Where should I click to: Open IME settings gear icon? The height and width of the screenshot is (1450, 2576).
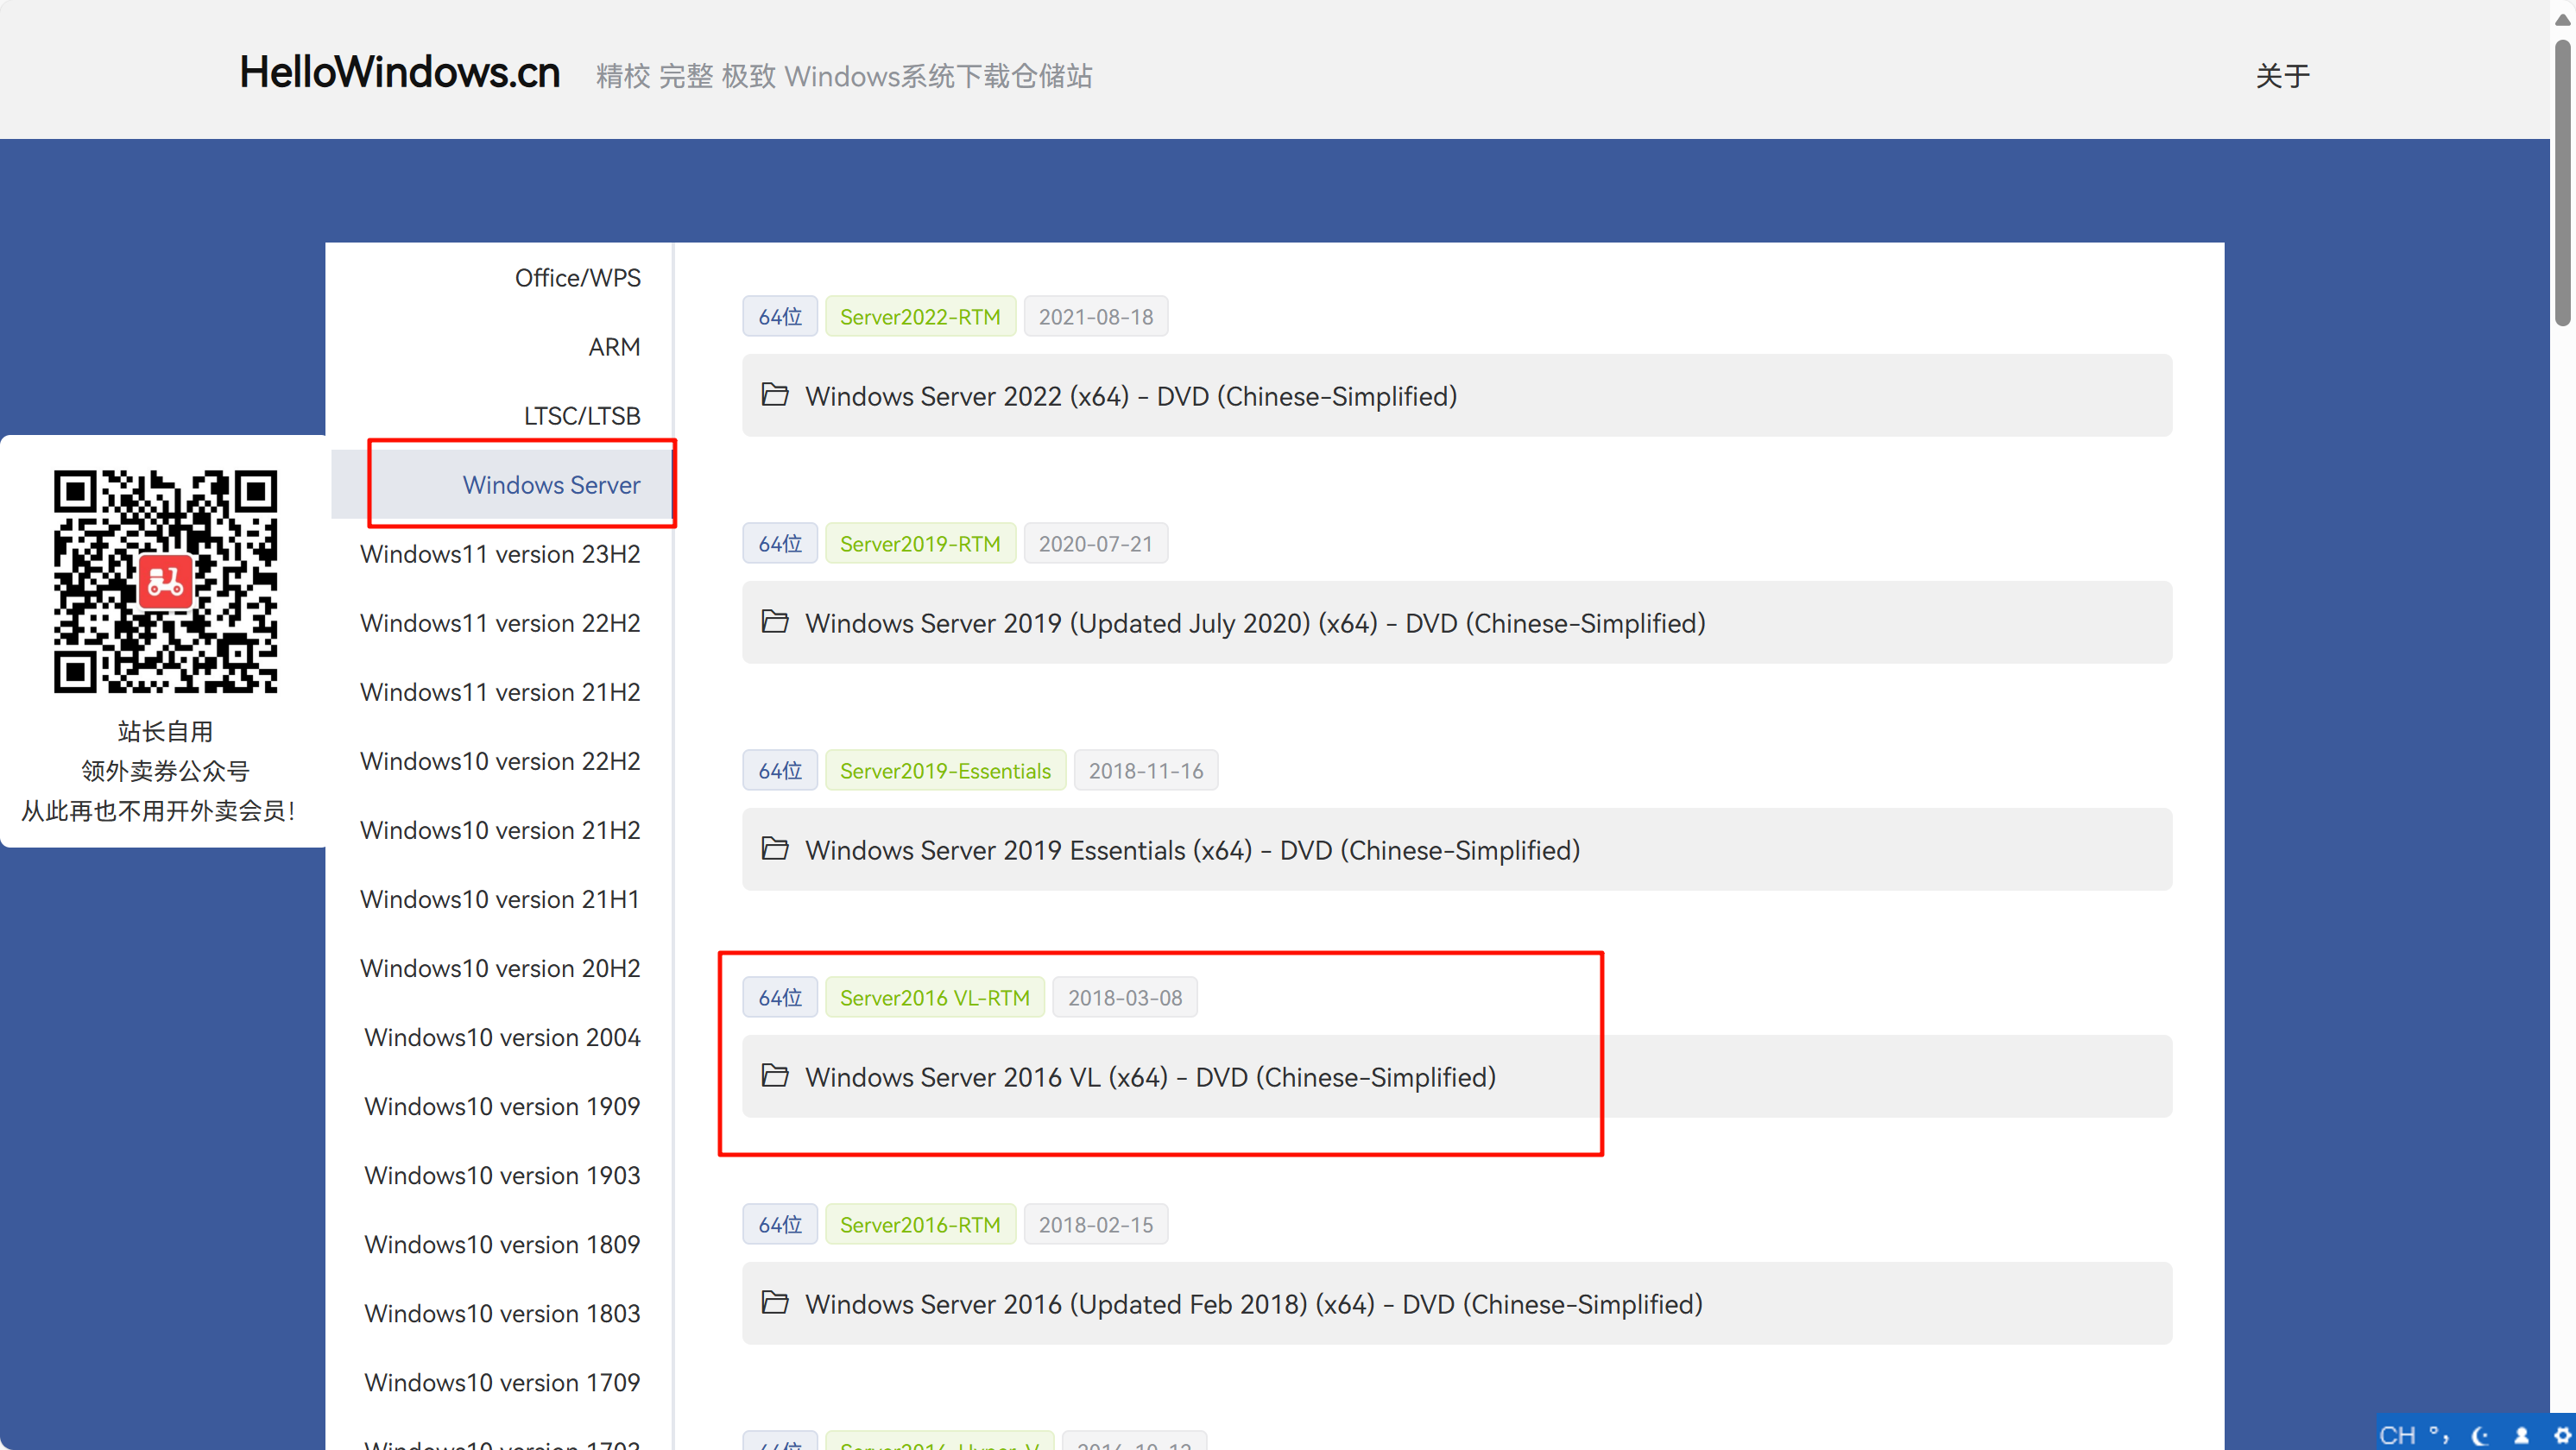2562,1436
